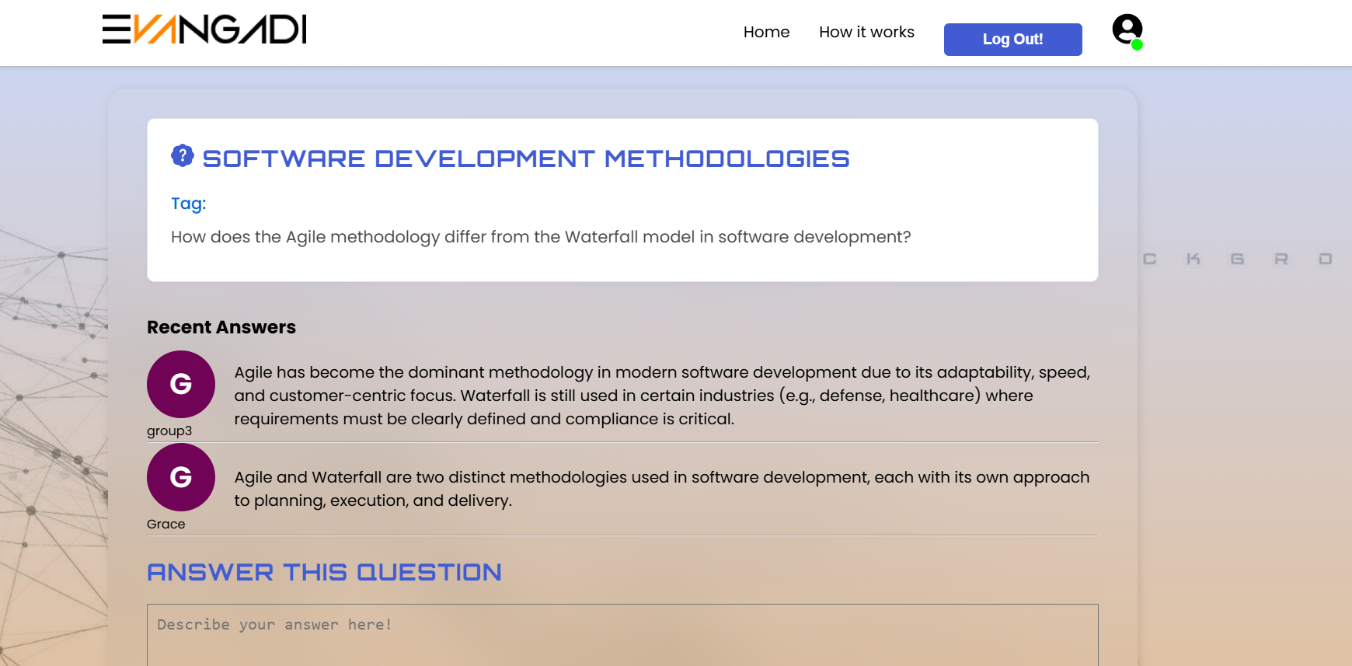Screen dimensions: 1352x666
Task: Select Grace's answer about distinct methodologies
Action: click(661, 489)
